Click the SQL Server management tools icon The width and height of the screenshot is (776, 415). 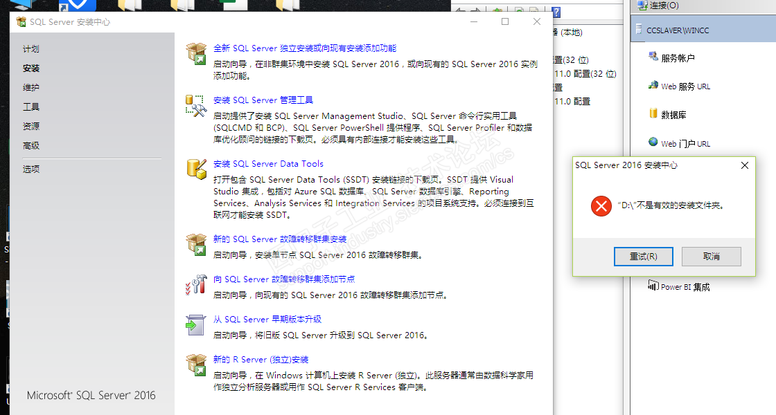(196, 106)
